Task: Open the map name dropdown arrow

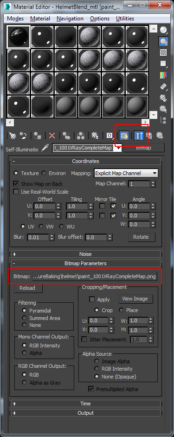Action: click(119, 149)
